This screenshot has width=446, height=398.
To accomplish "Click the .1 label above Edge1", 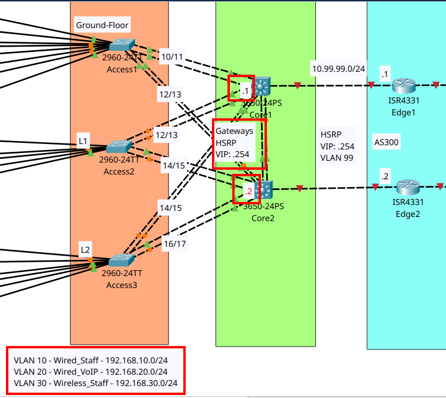I will click(385, 74).
